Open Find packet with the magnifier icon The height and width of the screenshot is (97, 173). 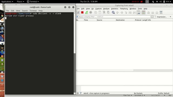[x=113, y=12]
